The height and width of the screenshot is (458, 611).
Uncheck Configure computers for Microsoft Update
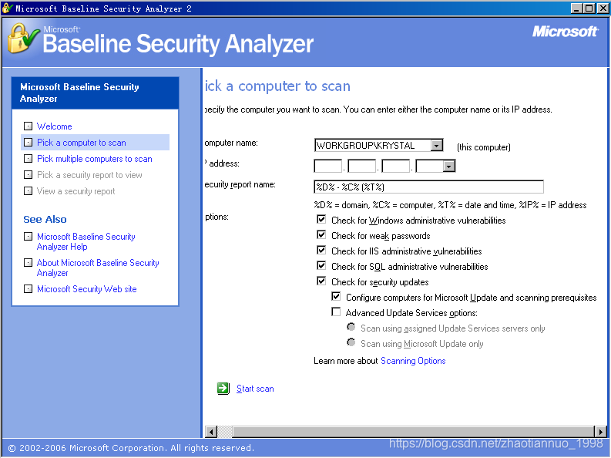[x=336, y=296]
